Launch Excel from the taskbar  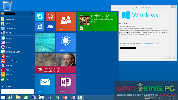pos(57,97)
